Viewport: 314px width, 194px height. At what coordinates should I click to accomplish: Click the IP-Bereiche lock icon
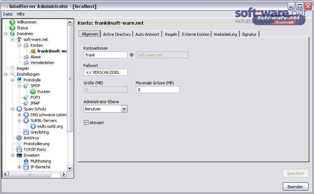26,167
